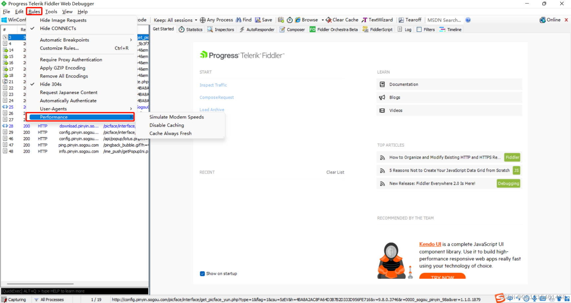
Task: Click the Log tab icon
Action: coord(400,30)
